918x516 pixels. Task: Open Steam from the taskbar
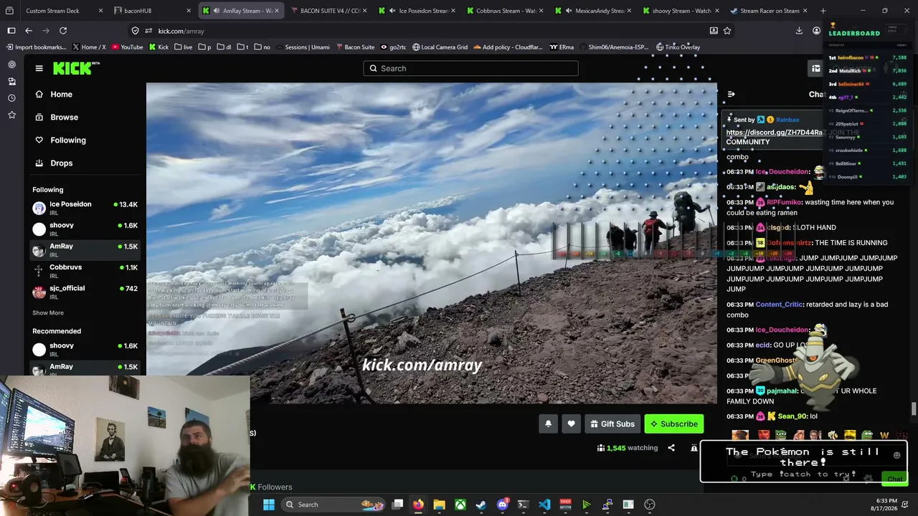click(x=481, y=505)
